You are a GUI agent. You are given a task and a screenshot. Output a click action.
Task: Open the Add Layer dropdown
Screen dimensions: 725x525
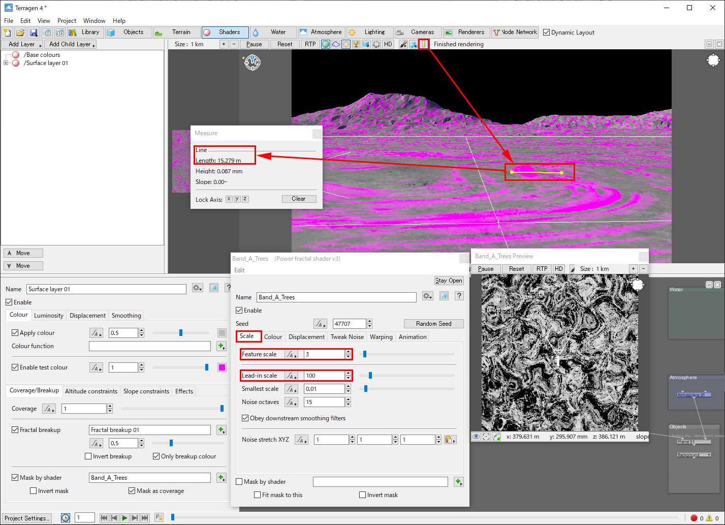[22, 44]
